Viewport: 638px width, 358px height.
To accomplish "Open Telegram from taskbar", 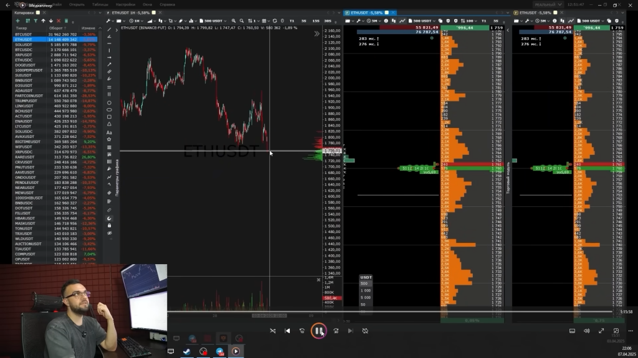I will click(x=220, y=351).
